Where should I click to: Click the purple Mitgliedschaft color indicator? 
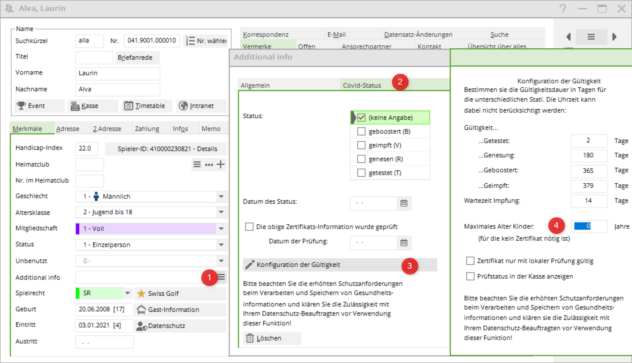coord(77,229)
